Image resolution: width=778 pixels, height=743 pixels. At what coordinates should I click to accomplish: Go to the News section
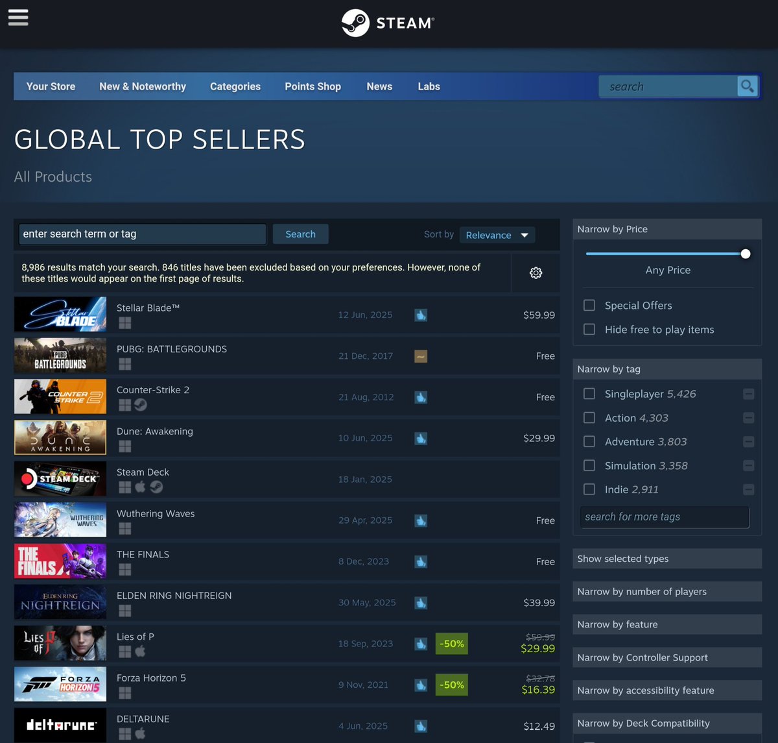379,86
